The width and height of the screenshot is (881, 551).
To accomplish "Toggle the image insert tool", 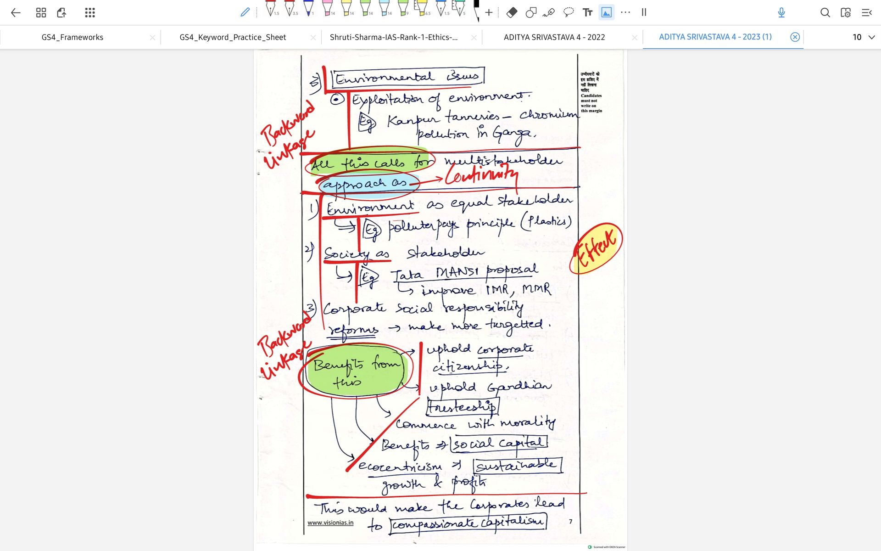I will pyautogui.click(x=606, y=12).
